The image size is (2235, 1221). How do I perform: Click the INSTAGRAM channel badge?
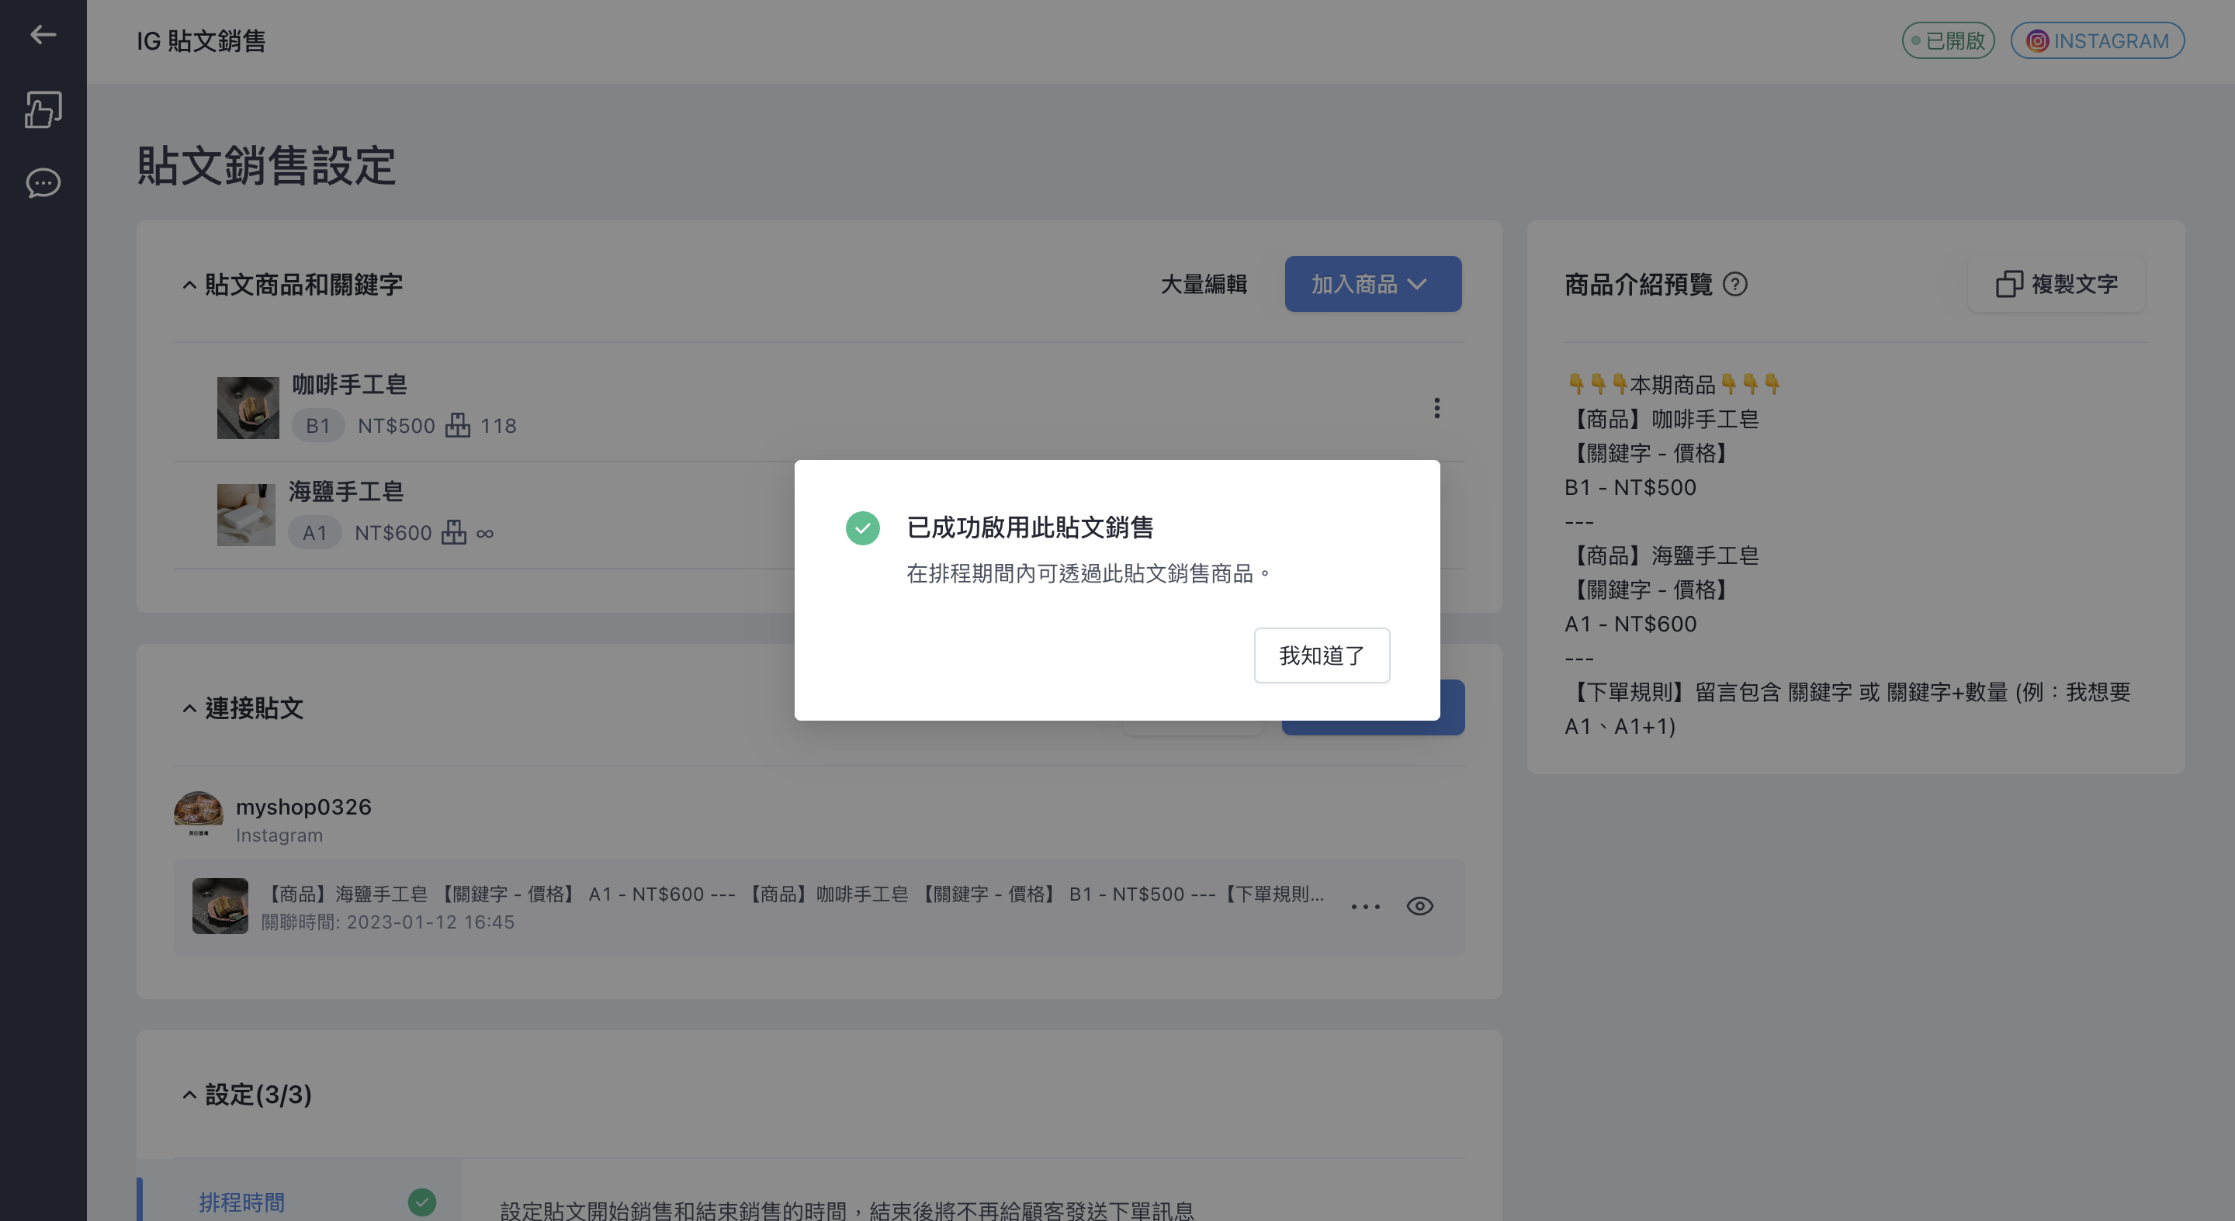[x=2097, y=41]
